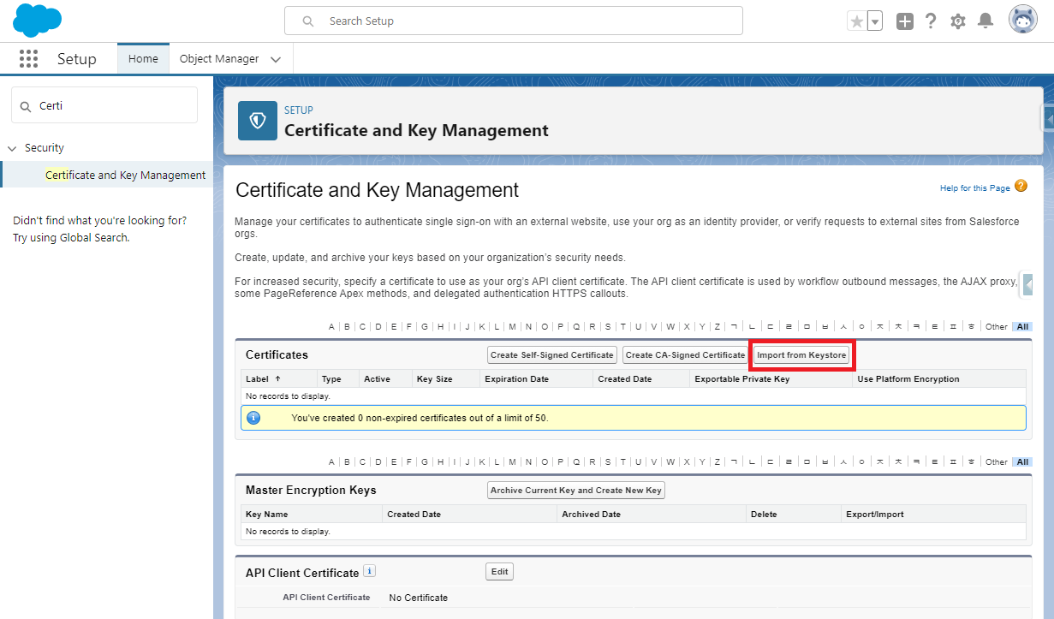Open the Setup gear icon
1054x619 pixels.
coord(957,20)
